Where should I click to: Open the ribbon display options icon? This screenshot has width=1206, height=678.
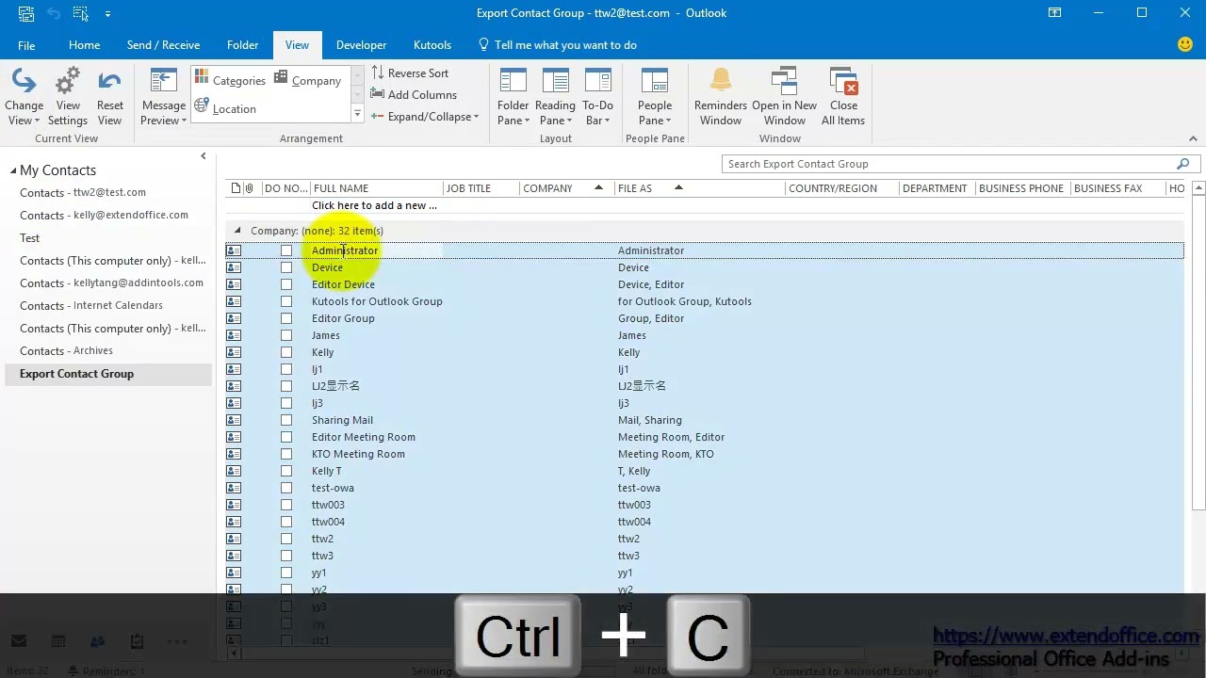(x=1053, y=13)
